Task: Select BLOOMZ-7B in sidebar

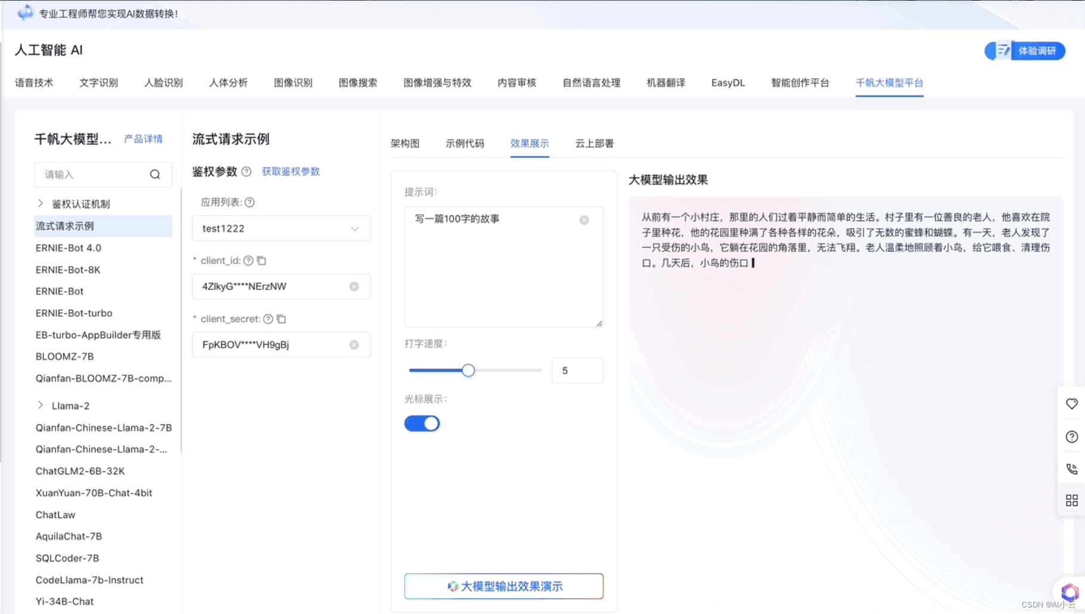Action: pyautogui.click(x=64, y=357)
